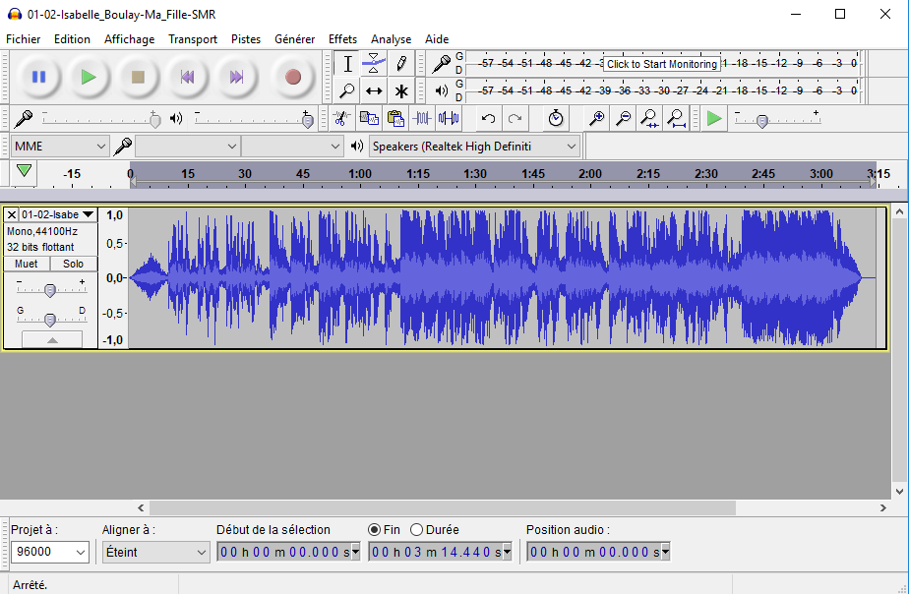The width and height of the screenshot is (909, 594).
Task: Skip to start of track
Action: (187, 77)
